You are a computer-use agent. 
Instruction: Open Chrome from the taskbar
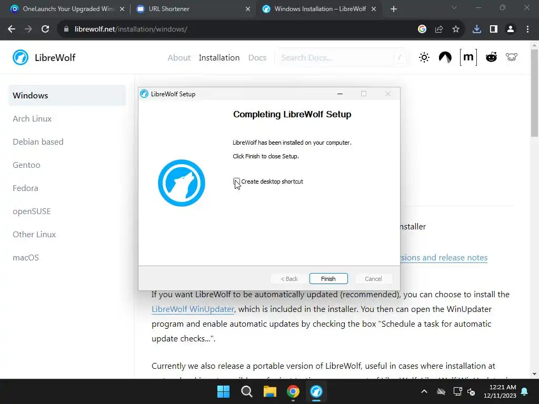[293, 391]
